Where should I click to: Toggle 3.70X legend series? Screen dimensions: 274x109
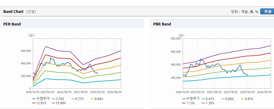tap(58, 99)
